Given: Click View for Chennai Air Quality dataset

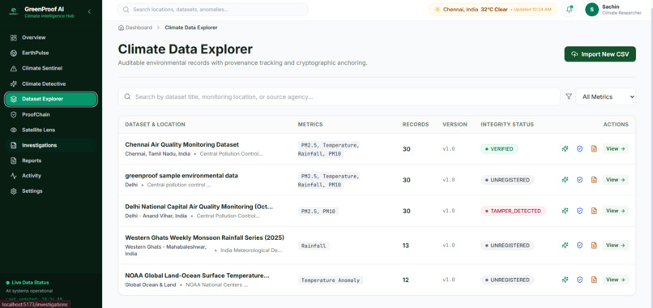Looking at the screenshot, I should (616, 149).
